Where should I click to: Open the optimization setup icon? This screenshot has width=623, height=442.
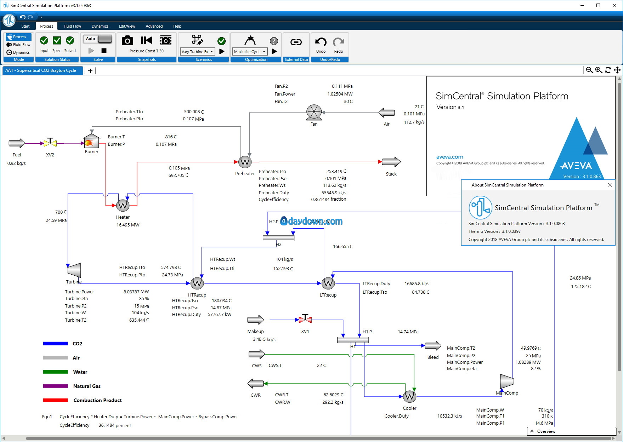(x=250, y=40)
